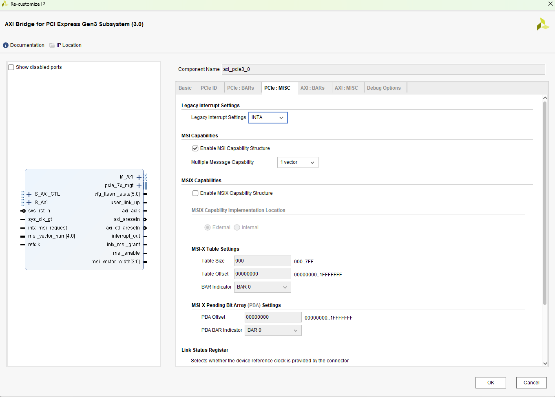Click the refclk port label
555x397 pixels.
34,245
